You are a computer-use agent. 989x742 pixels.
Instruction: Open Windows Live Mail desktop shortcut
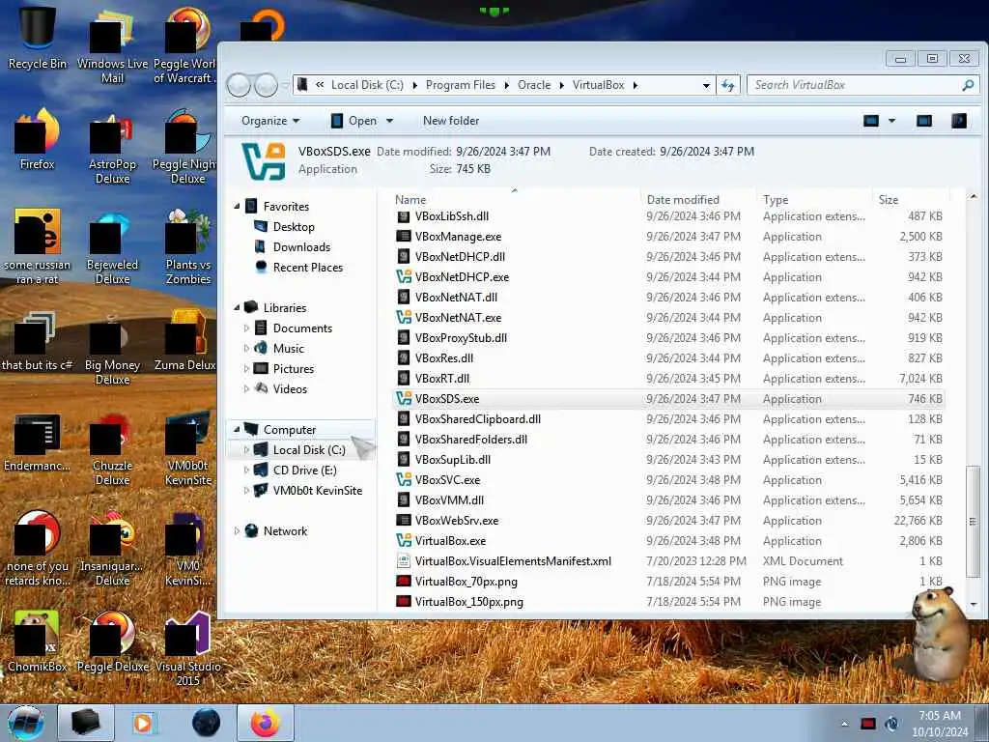112,45
